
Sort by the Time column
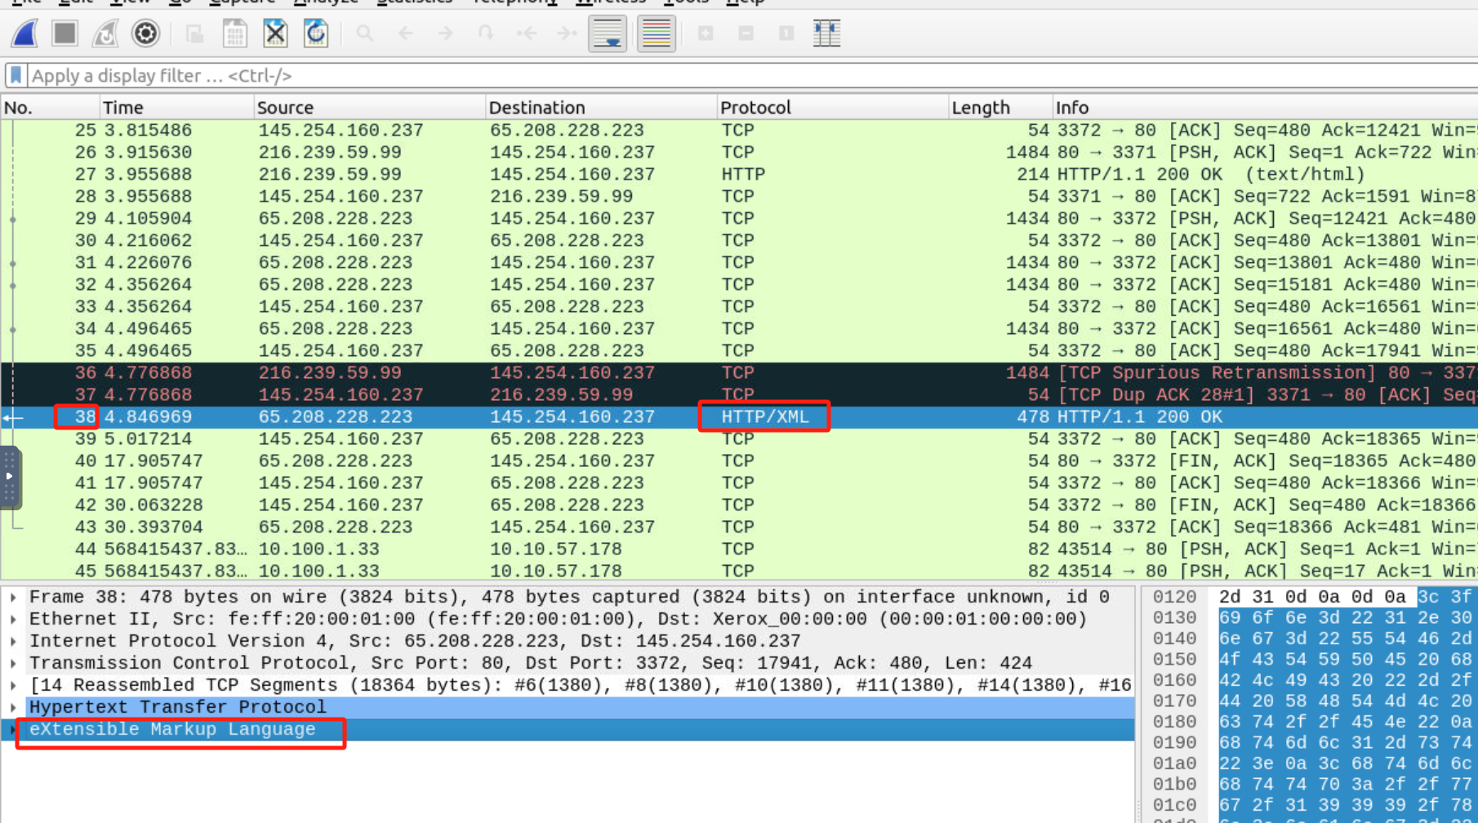coord(176,107)
